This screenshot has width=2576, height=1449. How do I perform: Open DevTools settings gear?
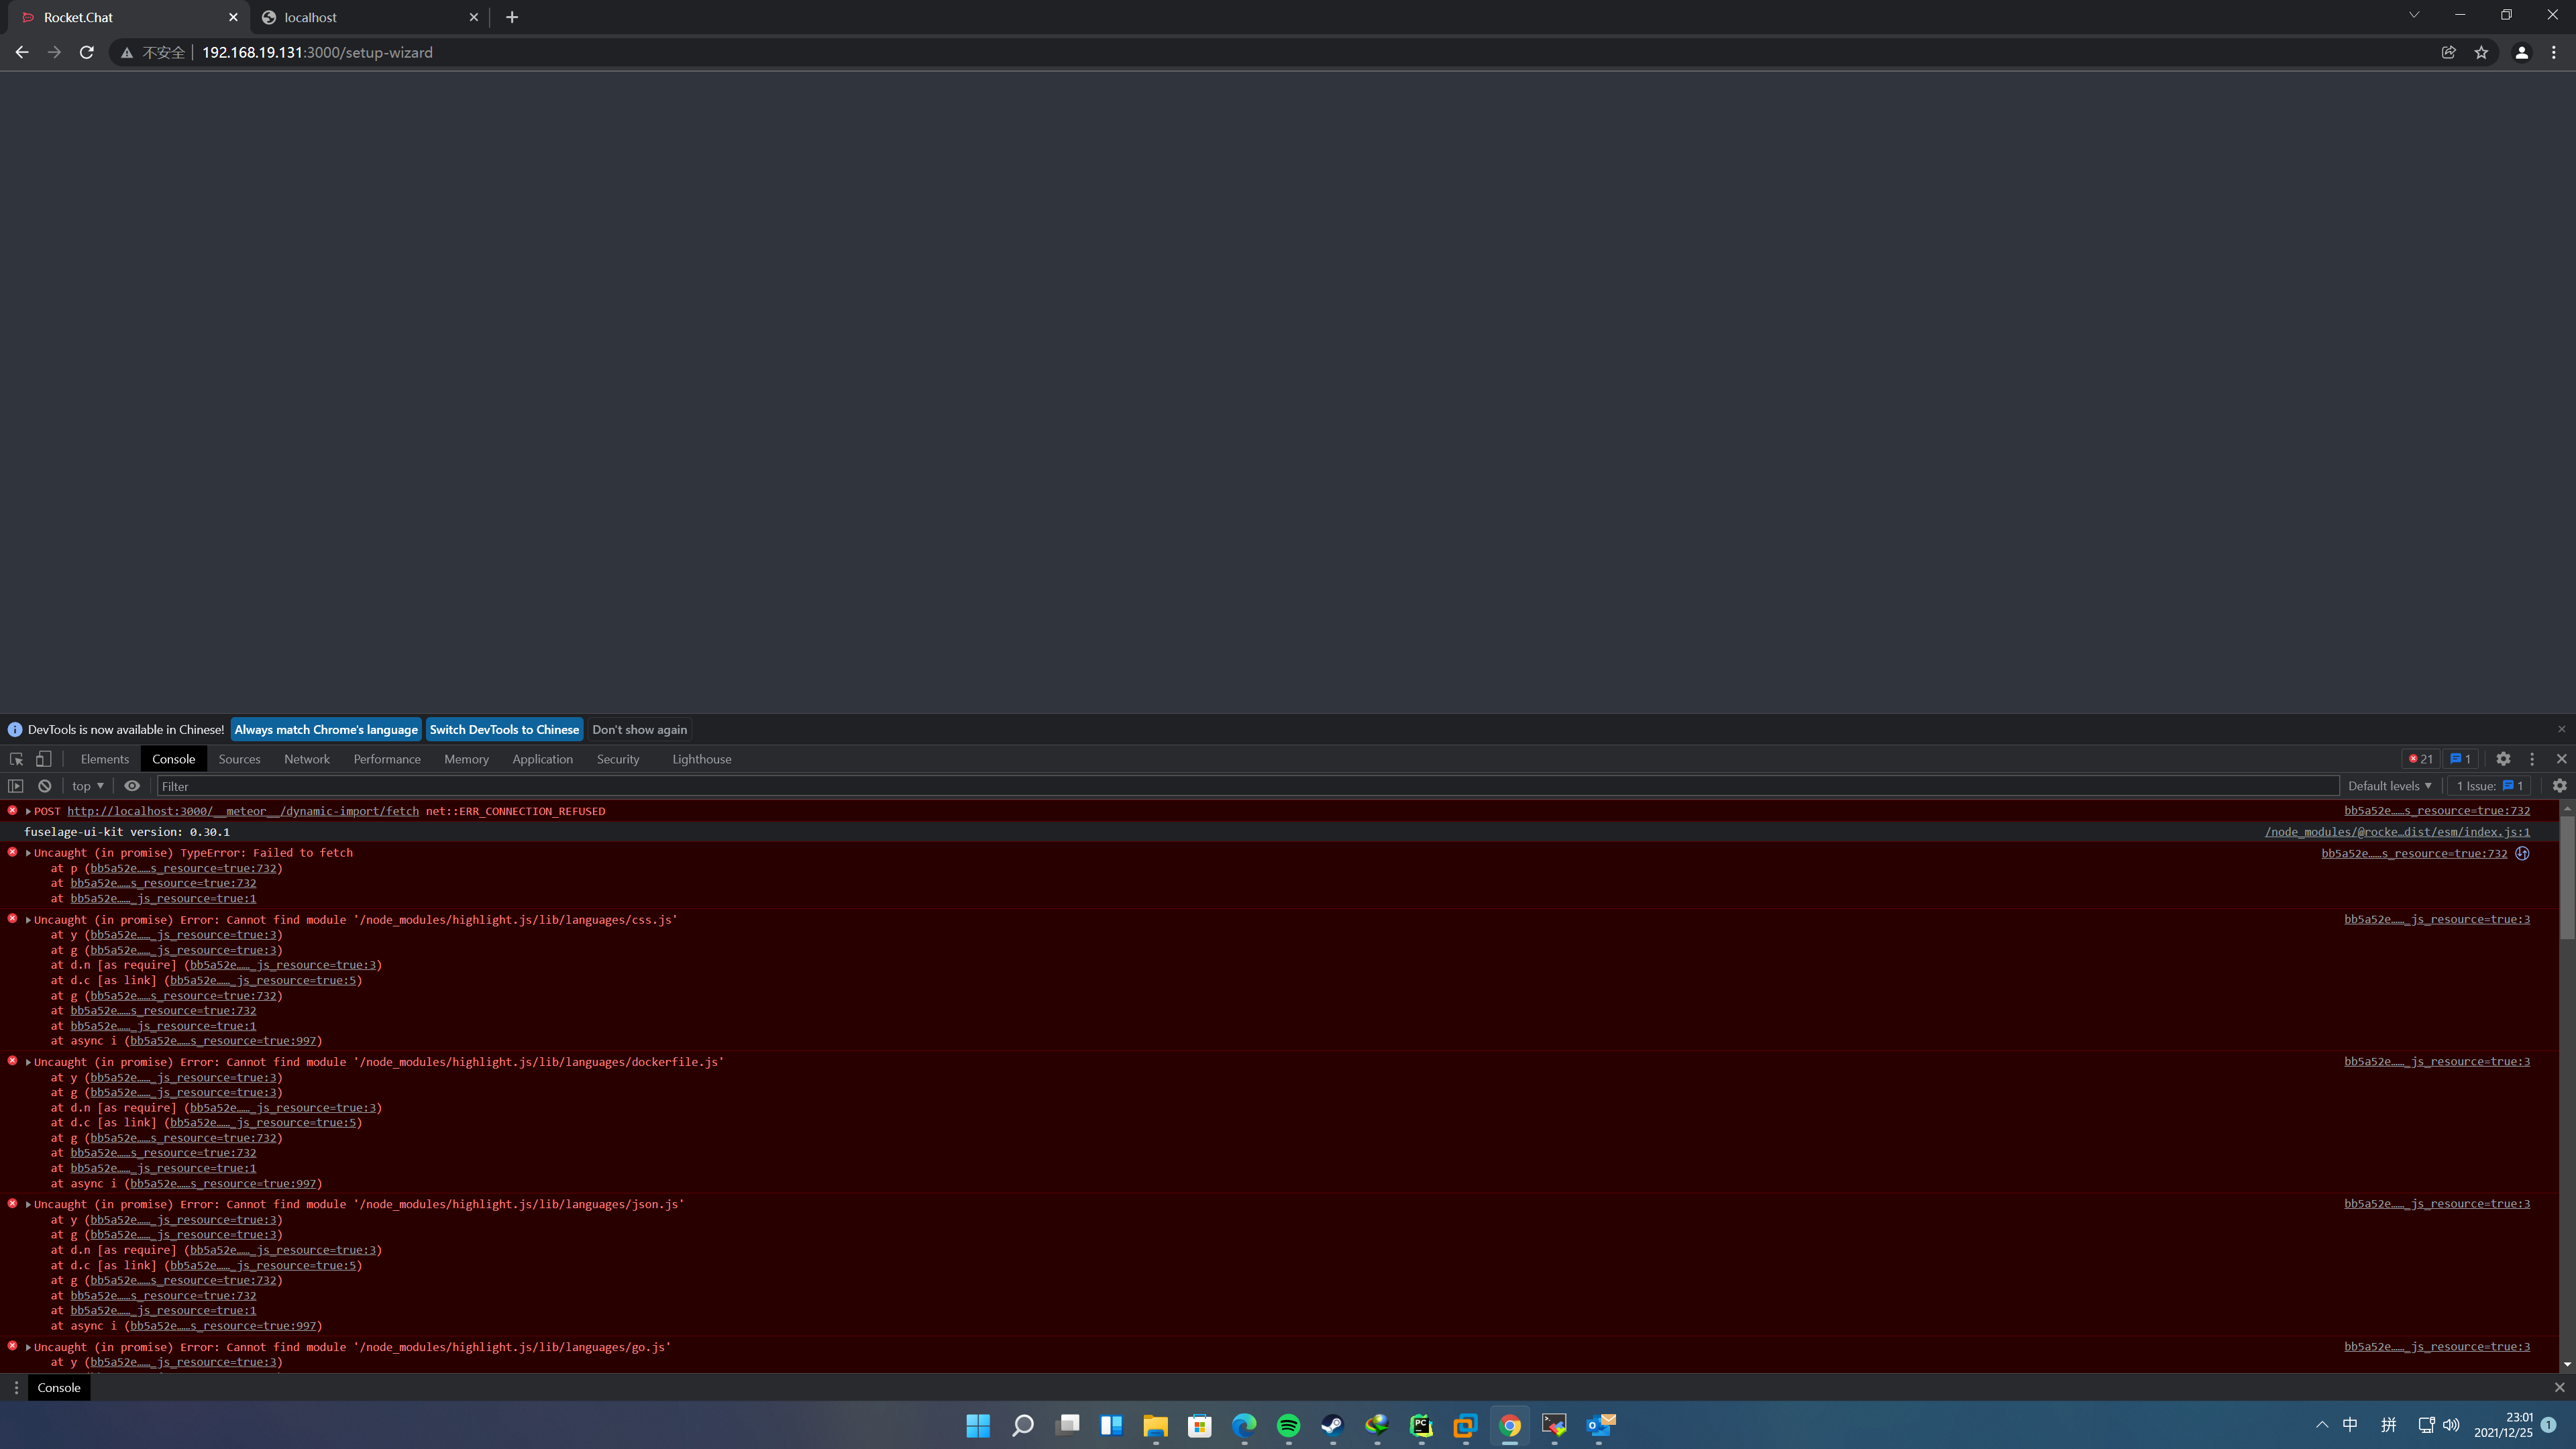[2504, 759]
